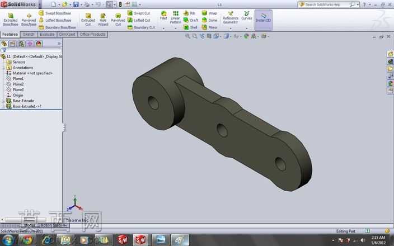Image resolution: width=394 pixels, height=246 pixels.
Task: Open the DimXpertManager tab icon
Action: pos(30,44)
